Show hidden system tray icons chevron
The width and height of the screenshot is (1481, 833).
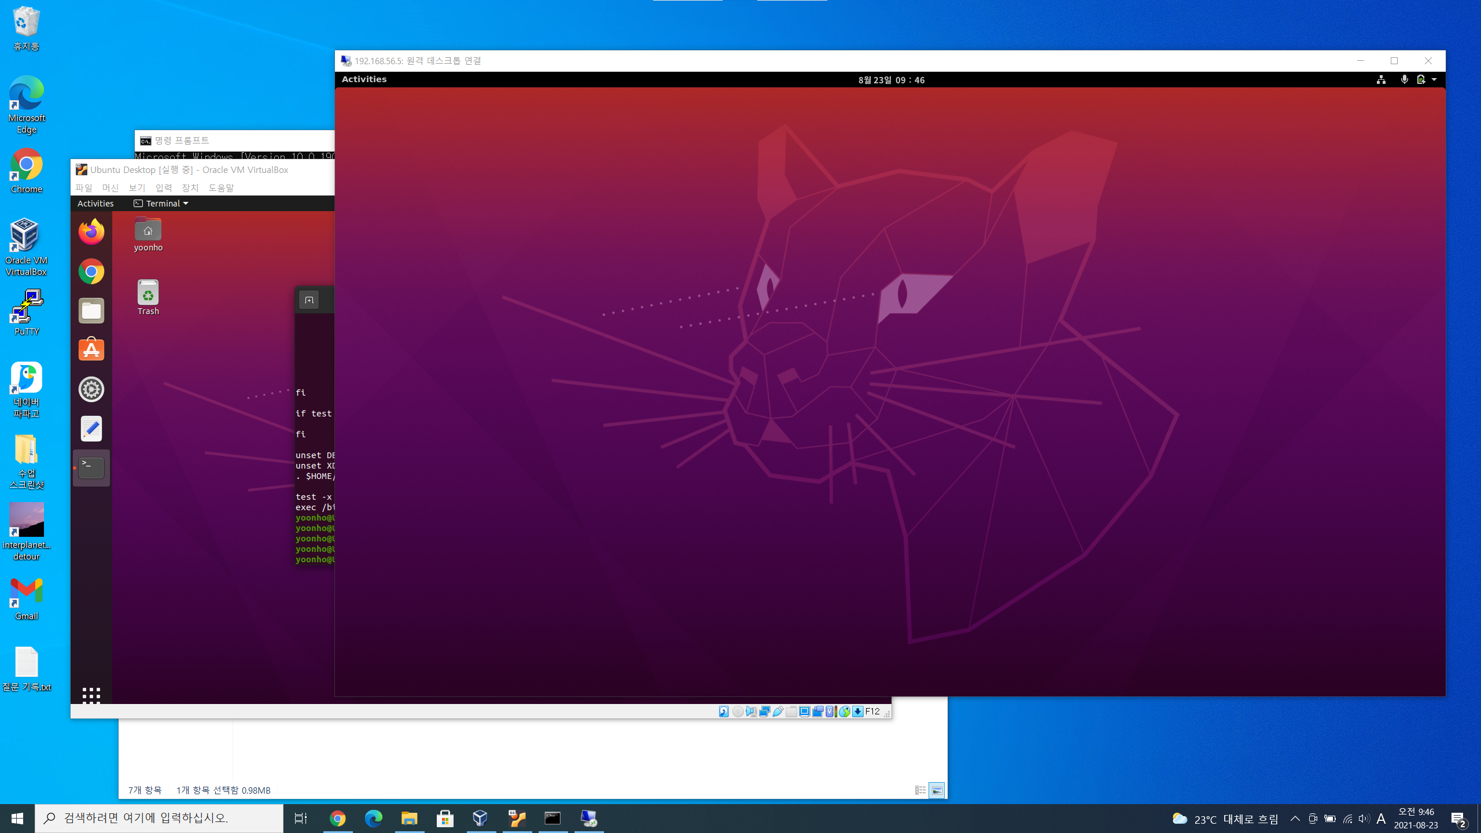pyautogui.click(x=1295, y=819)
